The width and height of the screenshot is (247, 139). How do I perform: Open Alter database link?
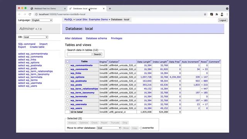[73, 38]
